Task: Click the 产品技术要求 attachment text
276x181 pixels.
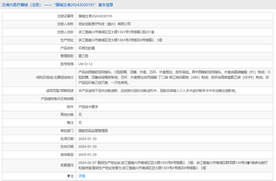Action: (88, 107)
